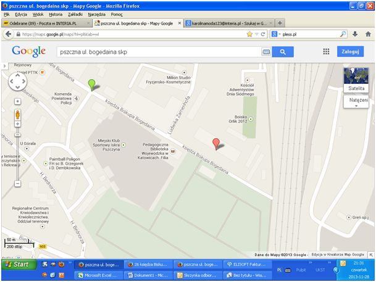Close the Mapy Google tab

point(180,23)
